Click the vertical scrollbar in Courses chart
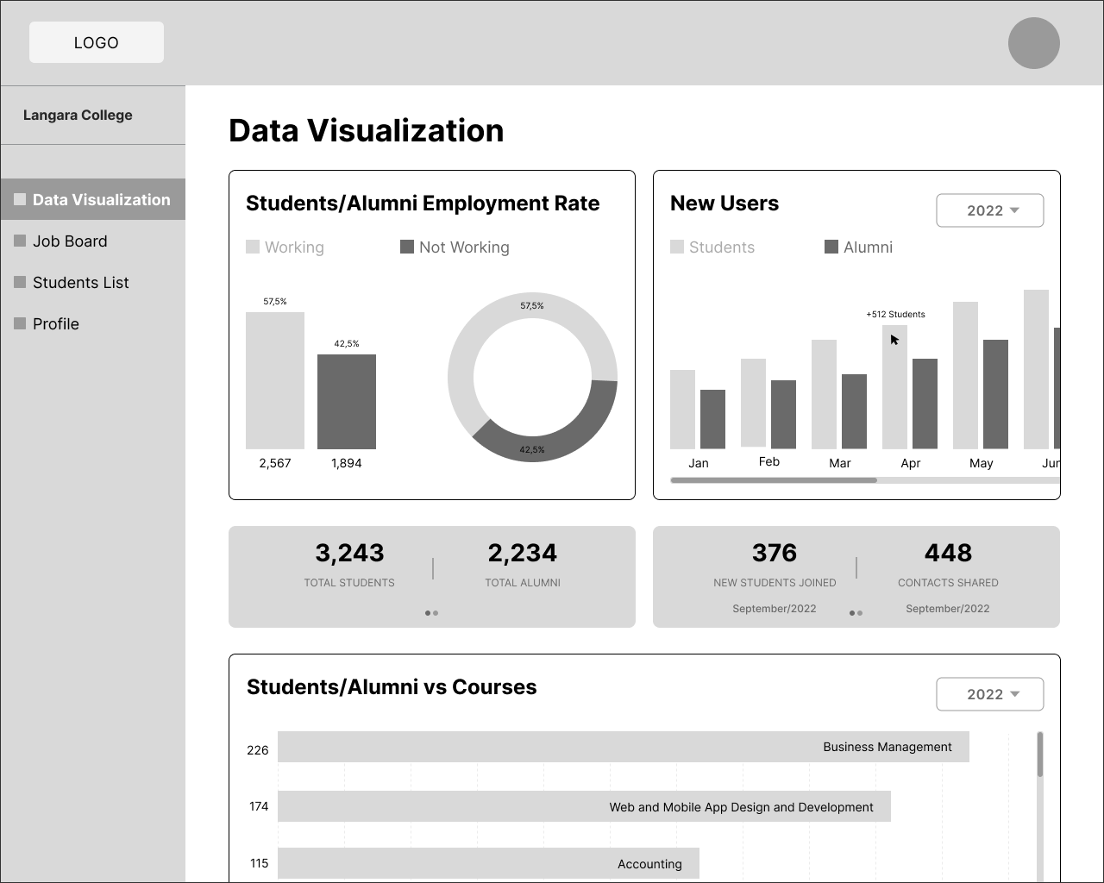Image resolution: width=1104 pixels, height=883 pixels. 1040,755
